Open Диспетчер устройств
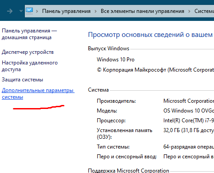The image size is (214, 173). (x=28, y=52)
